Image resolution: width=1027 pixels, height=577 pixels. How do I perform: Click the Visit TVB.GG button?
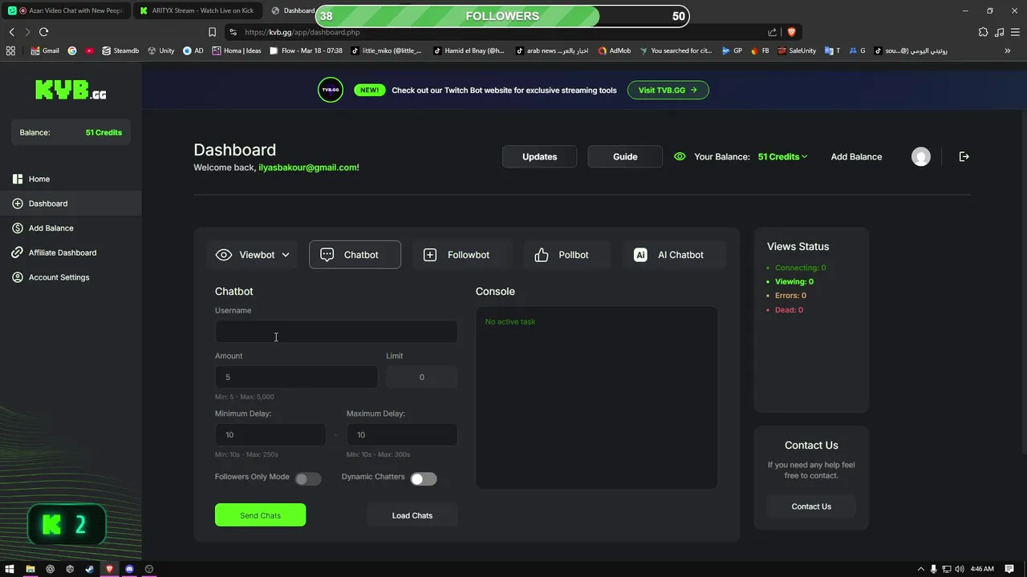668,90
